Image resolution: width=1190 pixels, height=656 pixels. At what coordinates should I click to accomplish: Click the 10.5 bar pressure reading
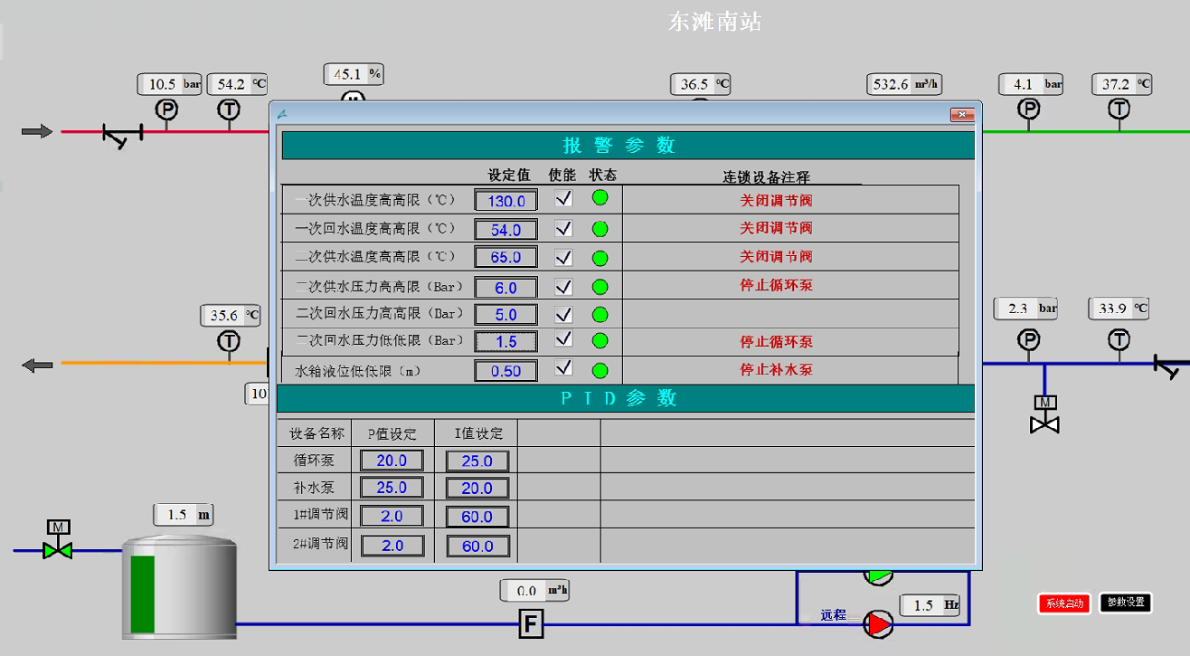(x=170, y=84)
